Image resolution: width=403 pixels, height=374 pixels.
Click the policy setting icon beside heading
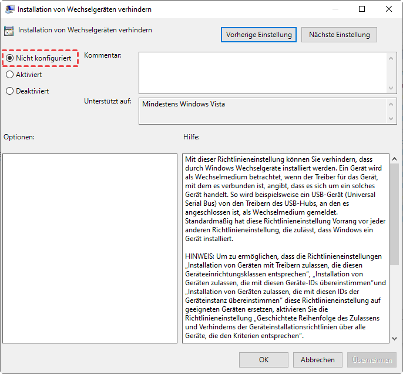pos(9,31)
